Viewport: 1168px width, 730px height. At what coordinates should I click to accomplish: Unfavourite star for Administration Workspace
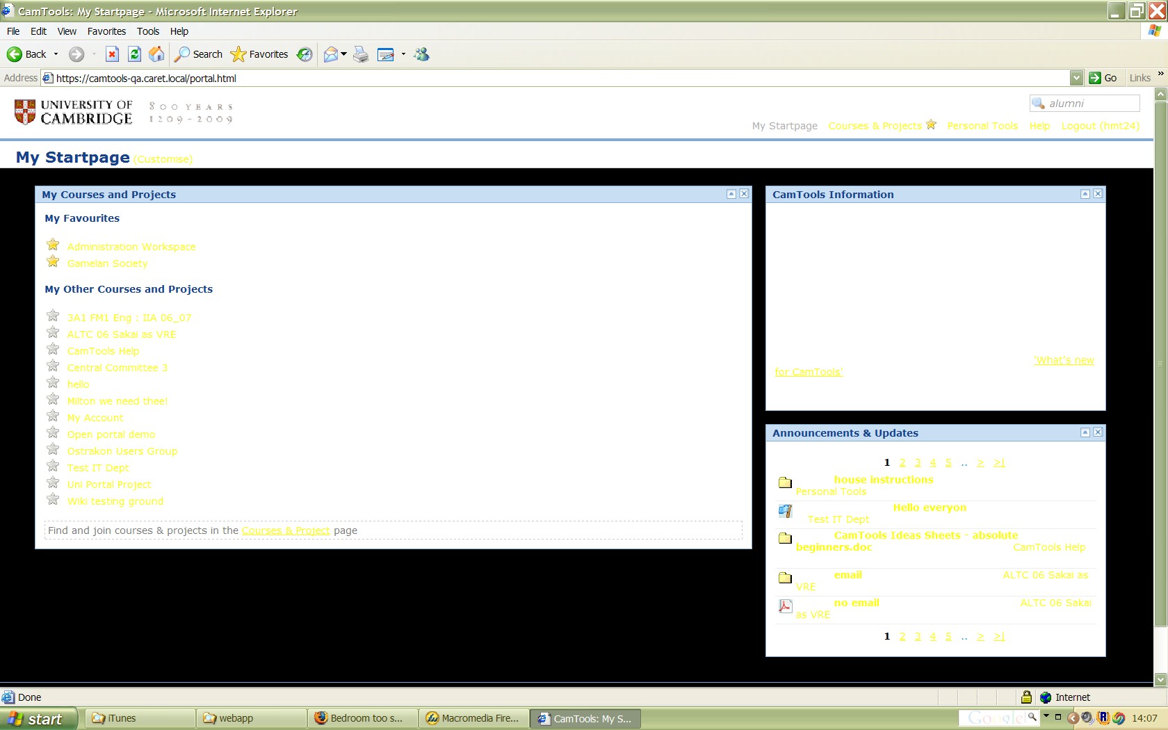[x=53, y=245]
